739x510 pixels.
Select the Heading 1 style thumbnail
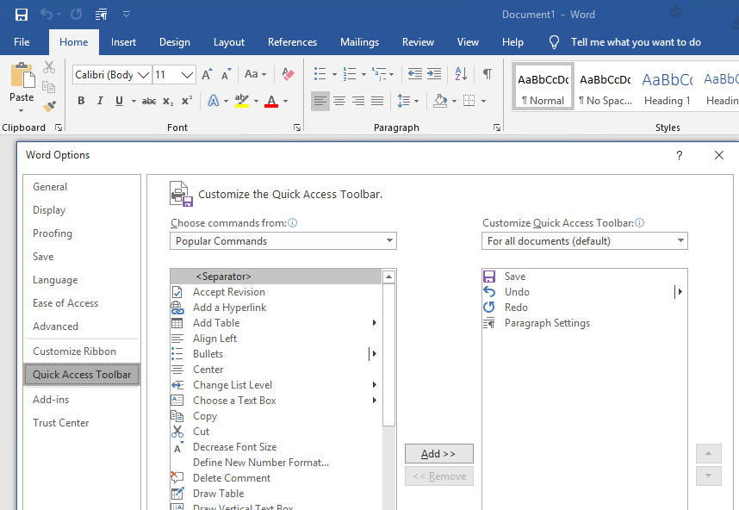click(x=667, y=89)
